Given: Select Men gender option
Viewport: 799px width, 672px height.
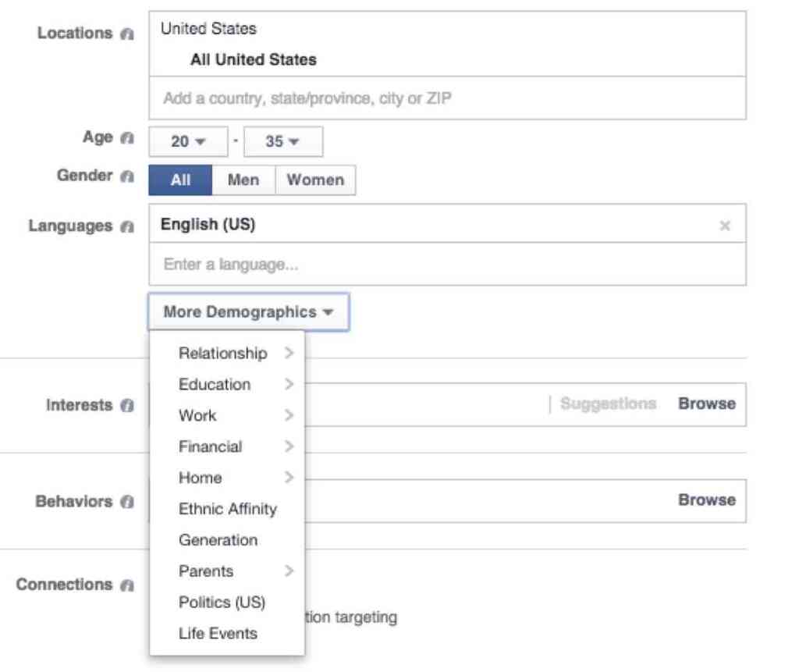Looking at the screenshot, I should tap(243, 180).
